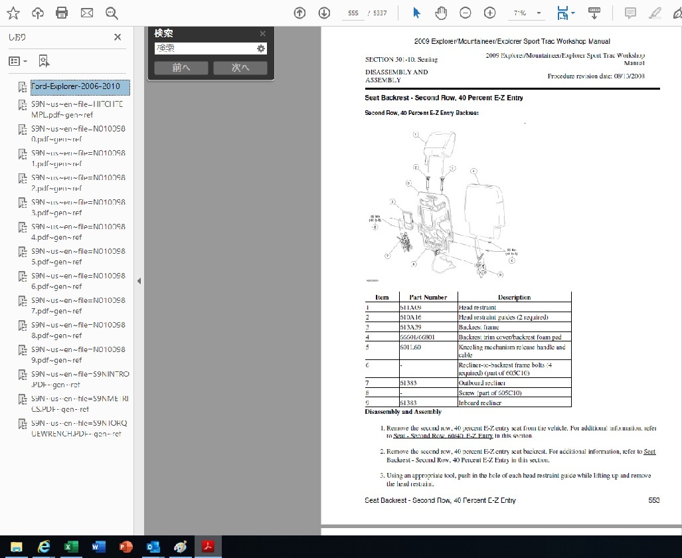
Task: Click the cloud upload icon
Action: click(x=38, y=13)
